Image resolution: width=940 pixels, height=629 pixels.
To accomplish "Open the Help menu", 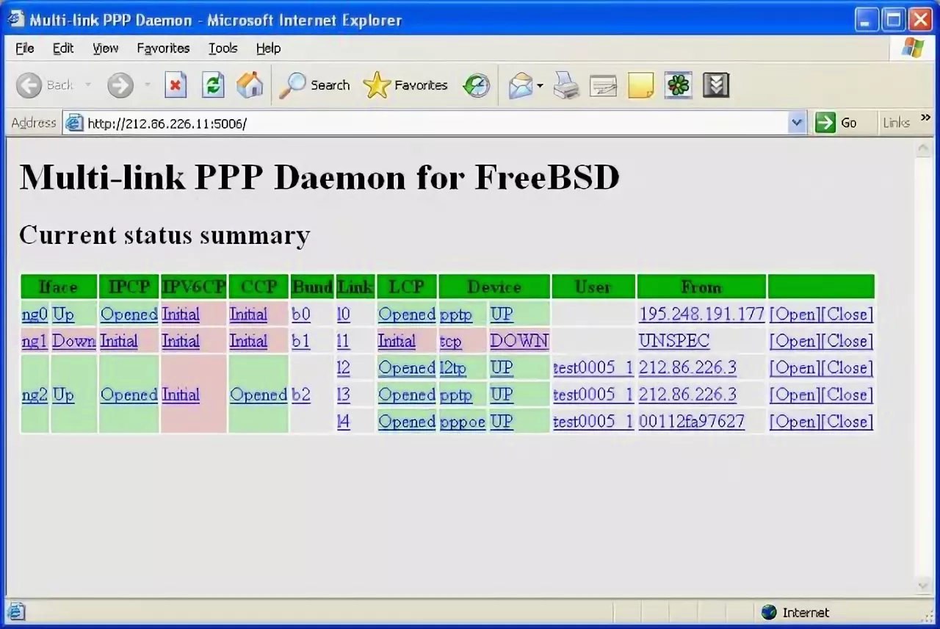I will click(x=268, y=48).
